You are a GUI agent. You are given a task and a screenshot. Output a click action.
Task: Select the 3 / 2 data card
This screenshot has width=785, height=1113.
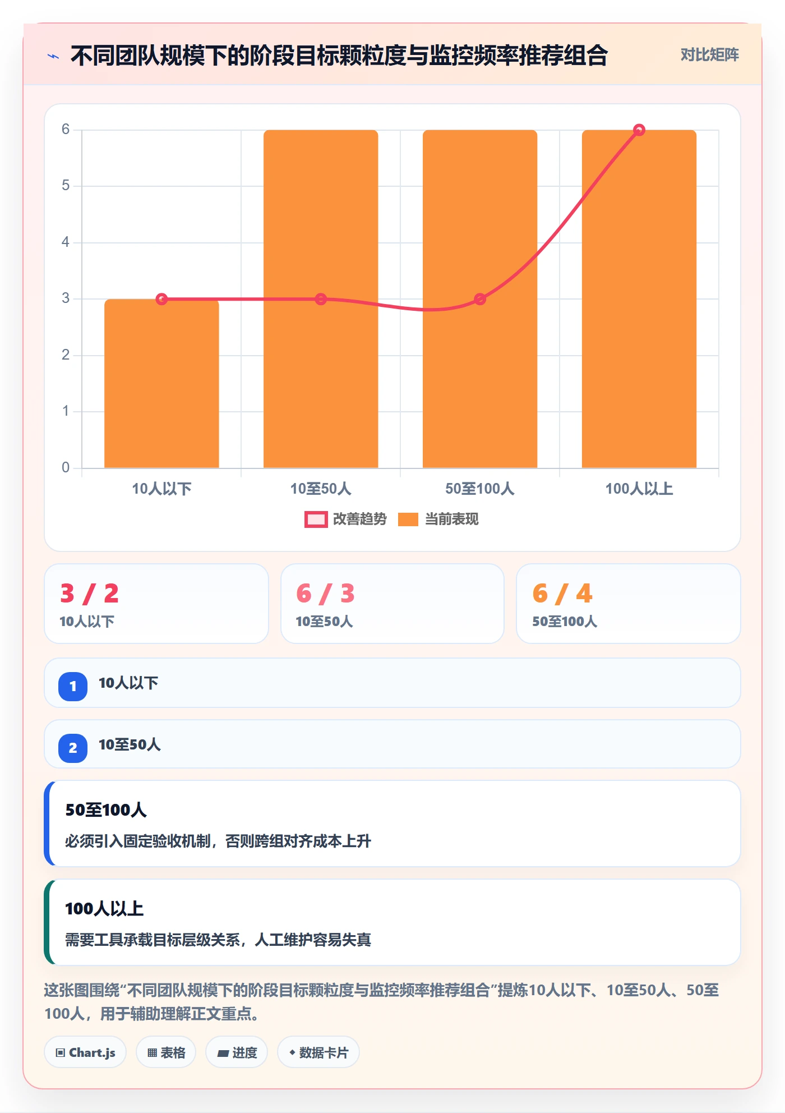[x=156, y=604]
